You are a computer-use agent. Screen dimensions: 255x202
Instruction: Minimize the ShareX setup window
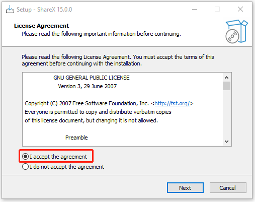click(195, 9)
